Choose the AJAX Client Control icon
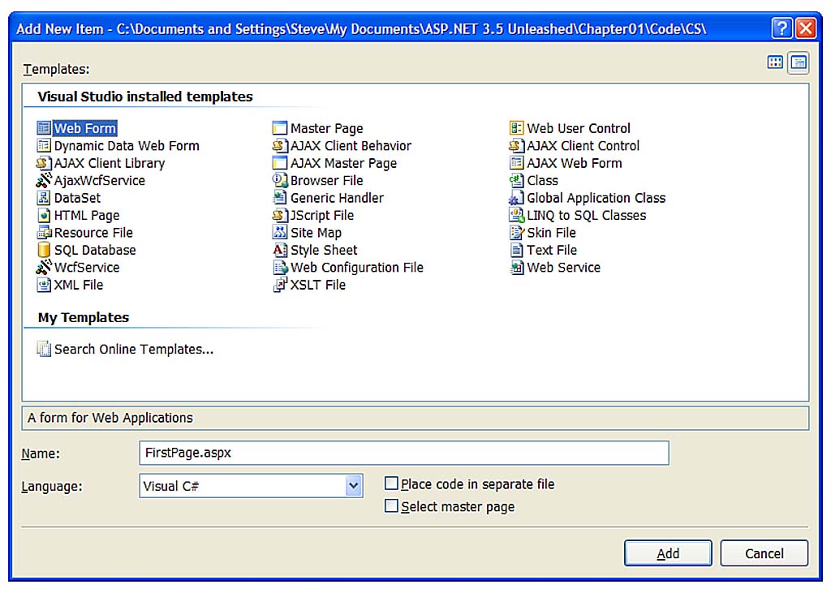This screenshot has height=593, width=831. point(516,146)
